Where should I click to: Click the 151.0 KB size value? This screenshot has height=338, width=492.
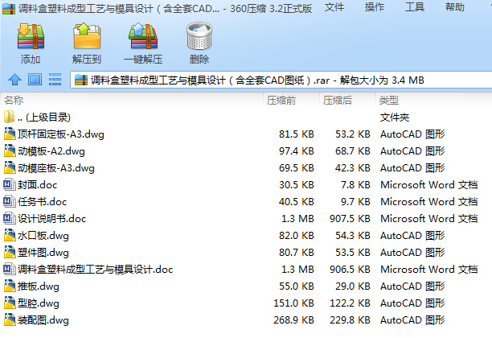[293, 303]
